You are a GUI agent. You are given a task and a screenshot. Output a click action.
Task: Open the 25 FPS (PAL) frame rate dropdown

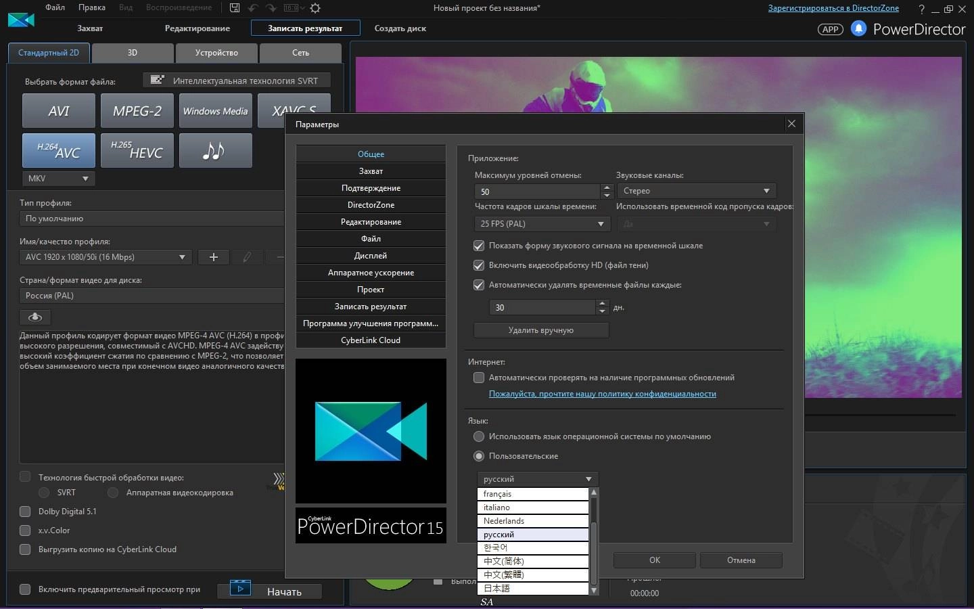542,224
